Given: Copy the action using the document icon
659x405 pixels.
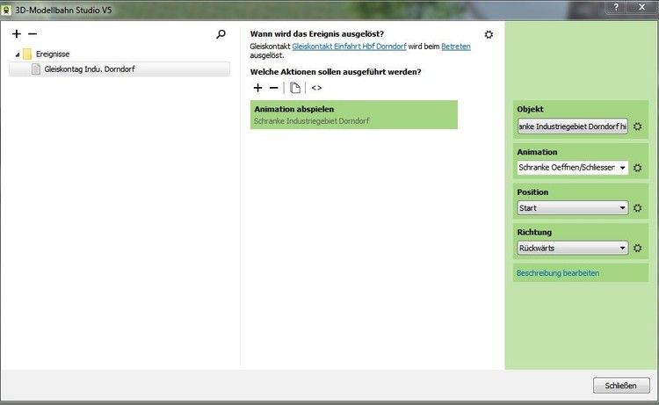Looking at the screenshot, I should (295, 87).
